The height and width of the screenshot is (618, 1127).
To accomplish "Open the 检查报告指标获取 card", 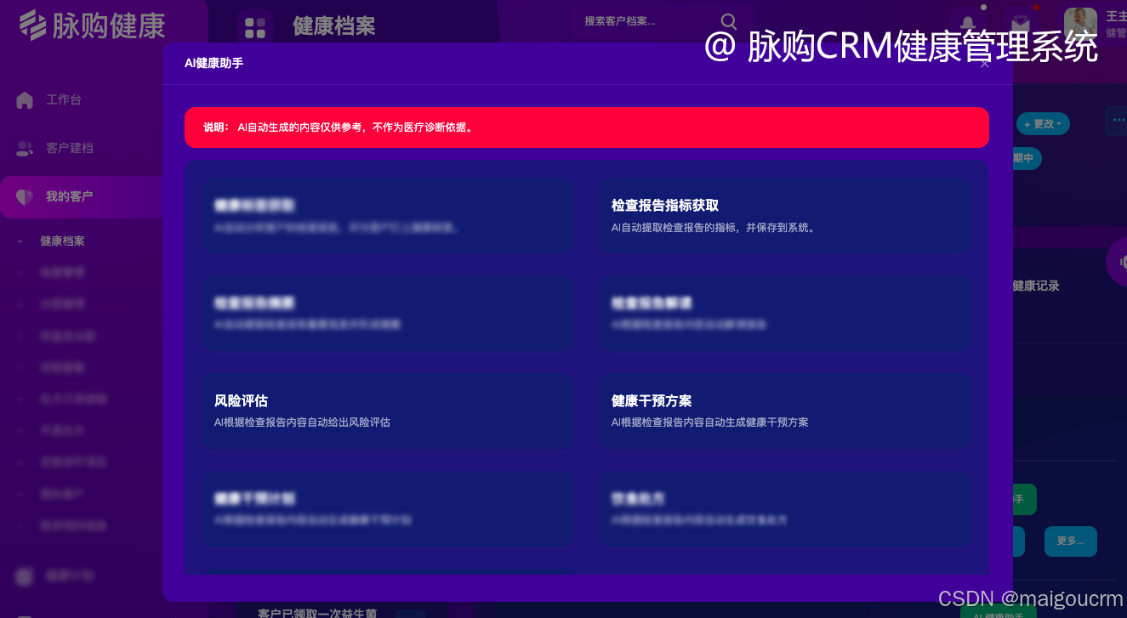I will [x=785, y=216].
